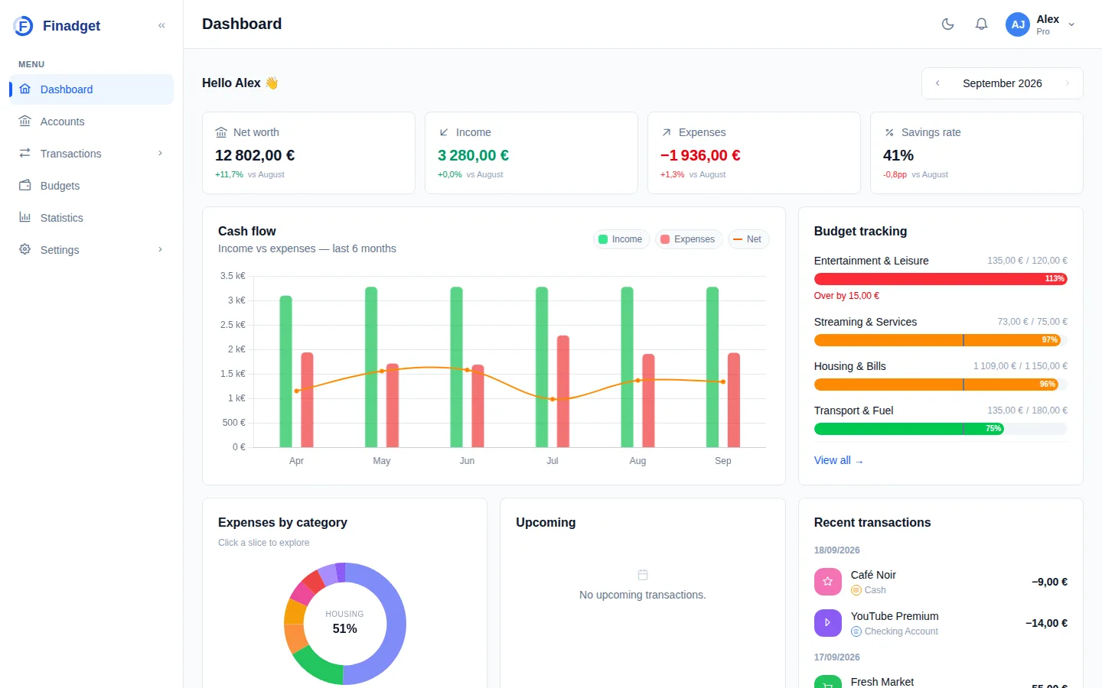Select the Housing slice of the donut chart

pos(396,624)
